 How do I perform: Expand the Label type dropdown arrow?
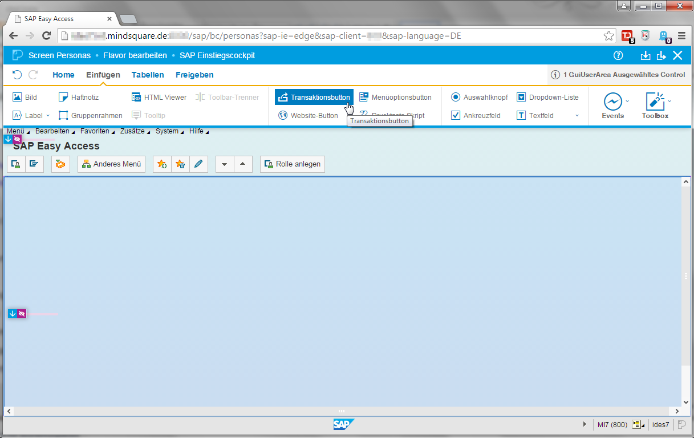pos(48,116)
